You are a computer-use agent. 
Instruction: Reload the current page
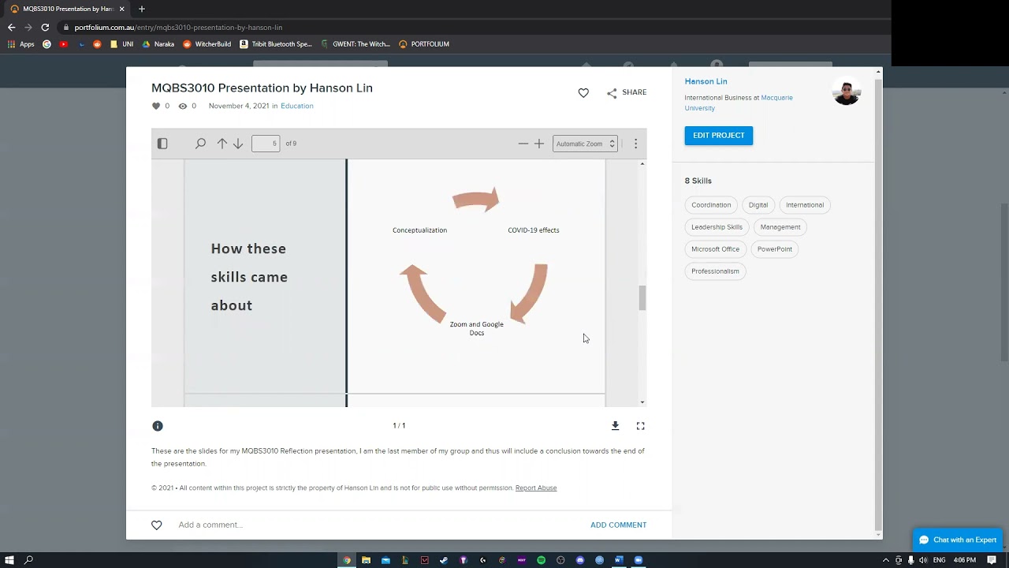45,27
